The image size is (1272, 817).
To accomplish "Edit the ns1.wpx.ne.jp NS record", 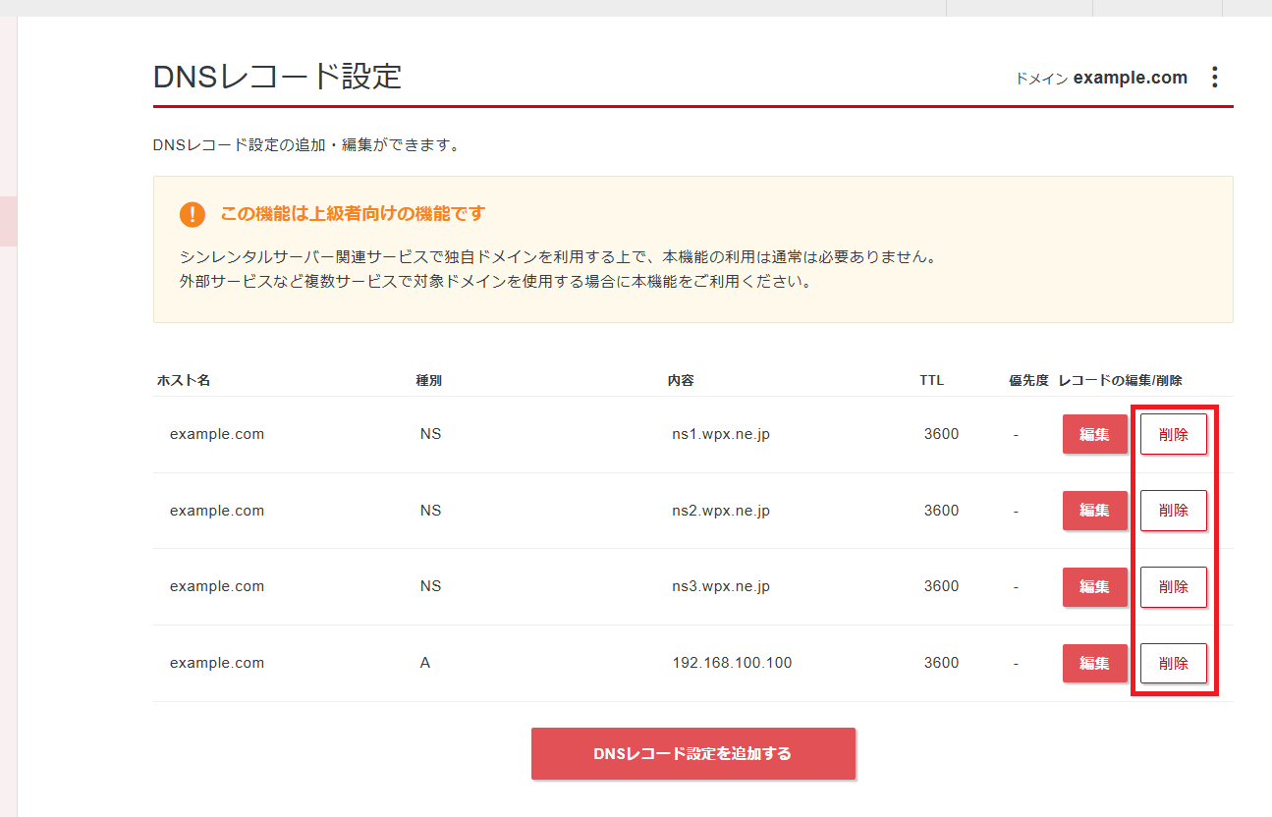I will coord(1095,434).
